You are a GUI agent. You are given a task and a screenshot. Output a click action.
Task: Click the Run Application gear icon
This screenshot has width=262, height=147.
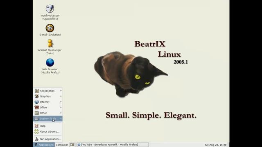tap(36, 139)
